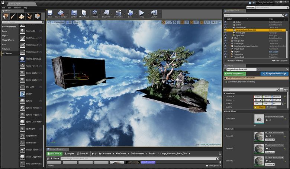Click Import in Content Browser
This screenshot has width=290, height=169.
(69, 153)
